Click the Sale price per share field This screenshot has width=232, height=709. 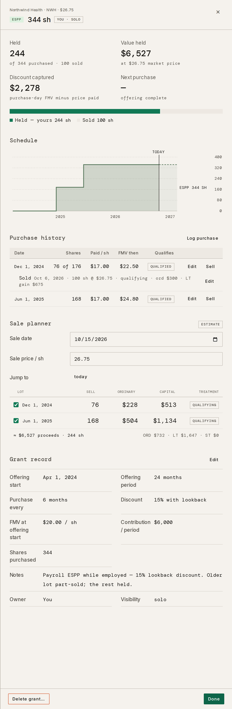(x=146, y=359)
